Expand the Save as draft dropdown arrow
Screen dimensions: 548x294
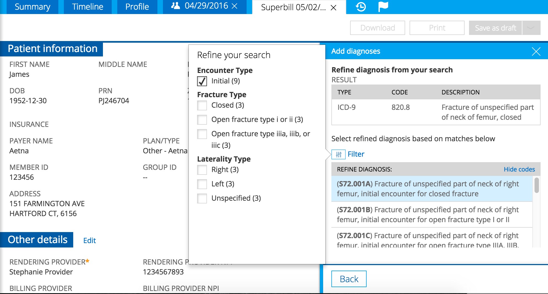click(531, 28)
